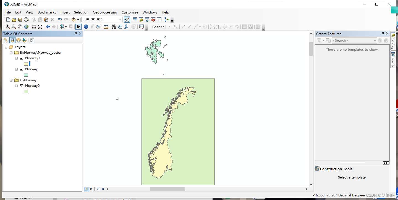Undo the last action
Viewport: 398px width, 200px height.
click(60, 20)
